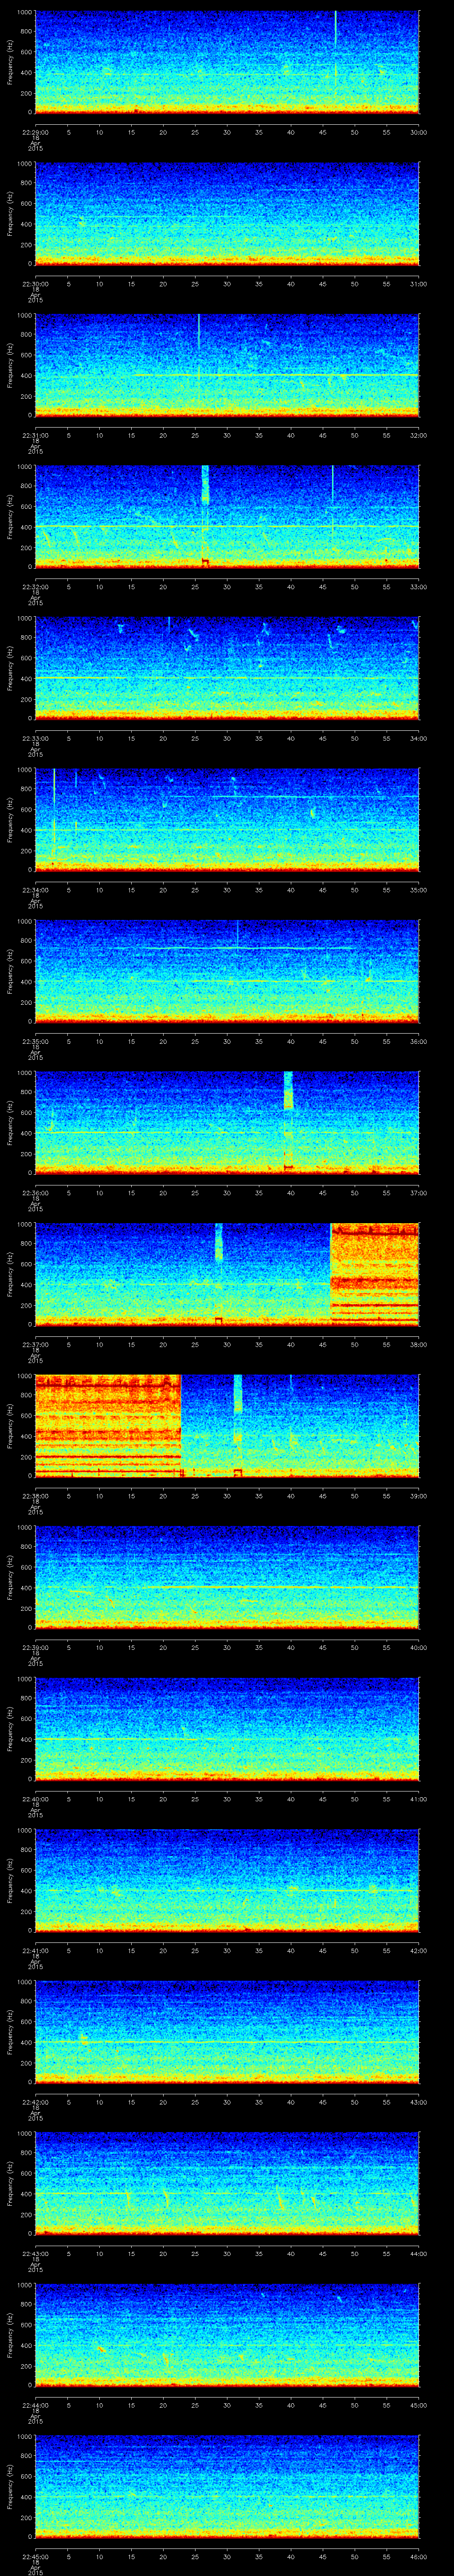Click the Frequency (Hz) axis label of 22:29:00 panel
Screen dimensions: 454x2576
click(11, 62)
